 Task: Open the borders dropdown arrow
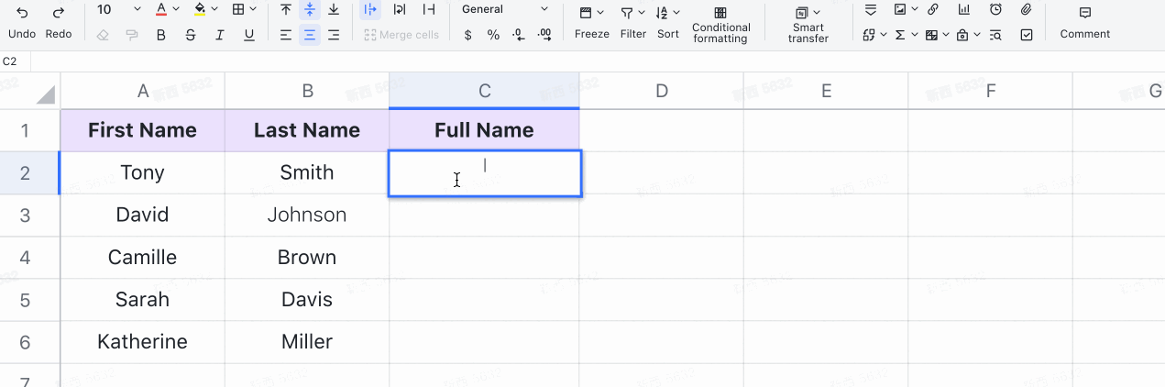coord(254,10)
